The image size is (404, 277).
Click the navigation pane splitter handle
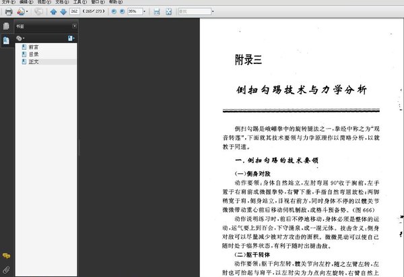(79, 148)
